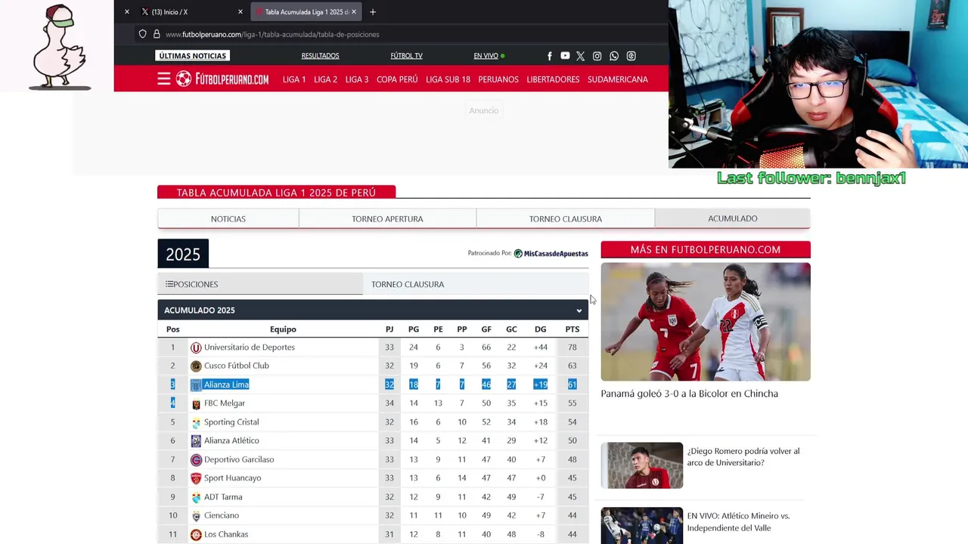Open the WhatsApp social icon

tap(614, 56)
